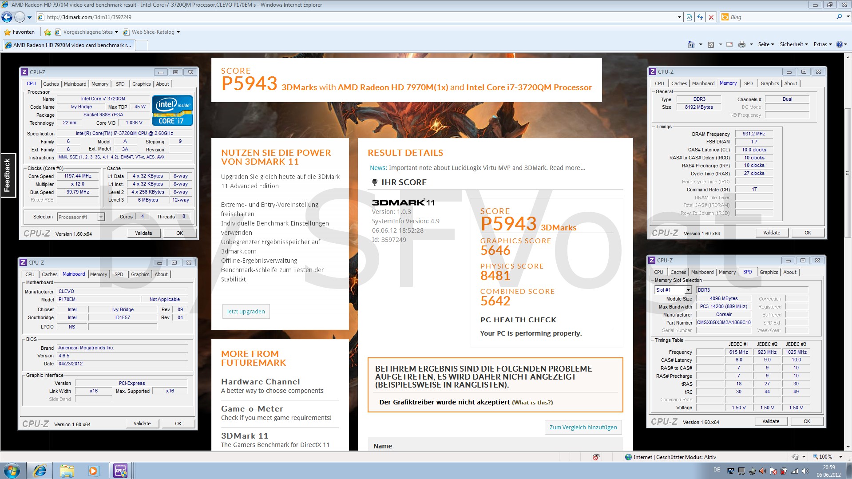Screen dimensions: 852x479
Task: Open Graphics tab in top-left CPU-Z window
Action: tap(142, 84)
